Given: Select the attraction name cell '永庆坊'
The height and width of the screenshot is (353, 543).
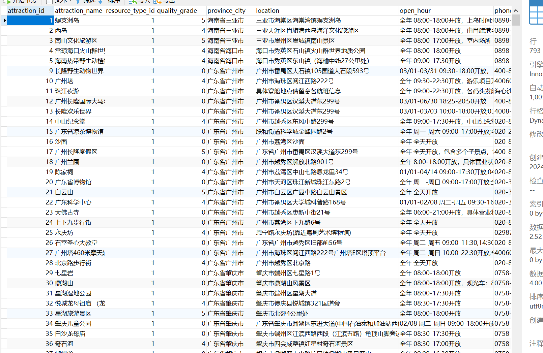Looking at the screenshot, I should click(79, 233).
